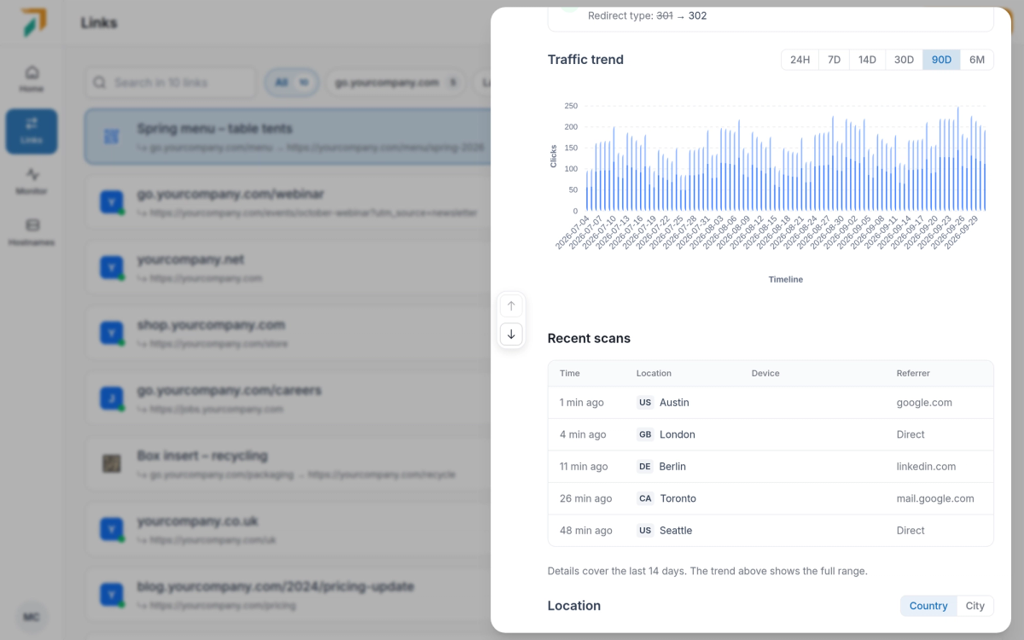Open the Hostnames section in sidebar
The image size is (1024, 640).
pos(32,233)
